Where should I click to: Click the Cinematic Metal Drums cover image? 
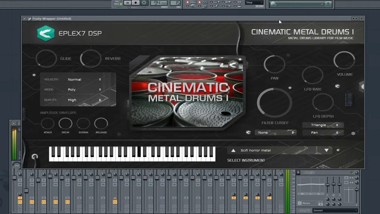(x=187, y=92)
